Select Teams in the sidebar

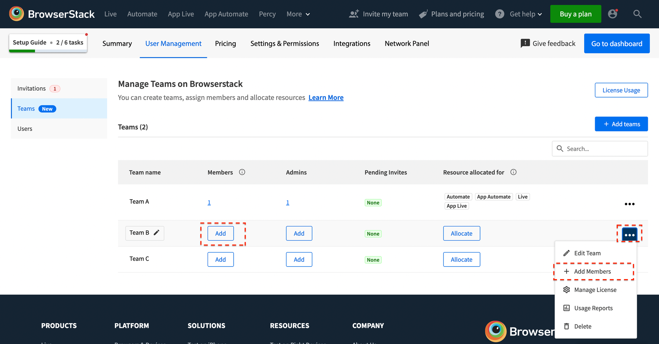(x=59, y=108)
